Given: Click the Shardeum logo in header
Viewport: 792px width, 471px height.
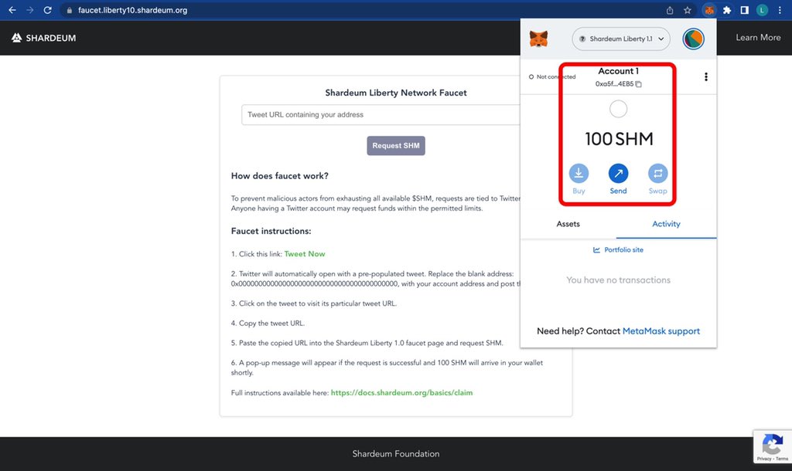Looking at the screenshot, I should tap(44, 38).
